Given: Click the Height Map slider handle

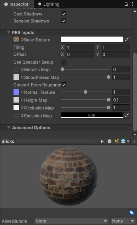Looking at the screenshot, I should point(109,100).
